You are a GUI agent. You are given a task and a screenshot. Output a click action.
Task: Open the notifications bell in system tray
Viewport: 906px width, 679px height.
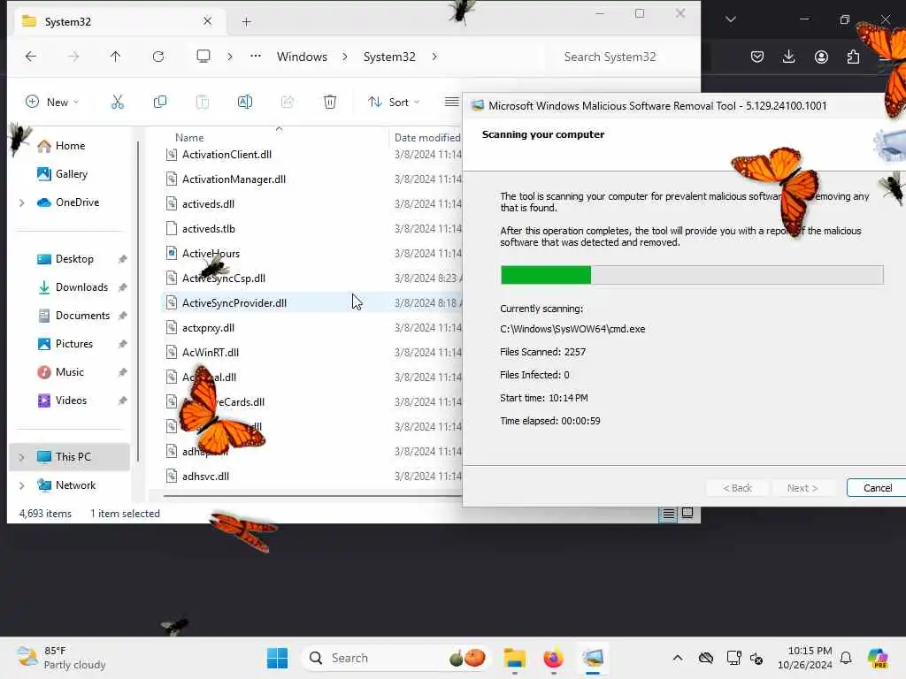(846, 658)
